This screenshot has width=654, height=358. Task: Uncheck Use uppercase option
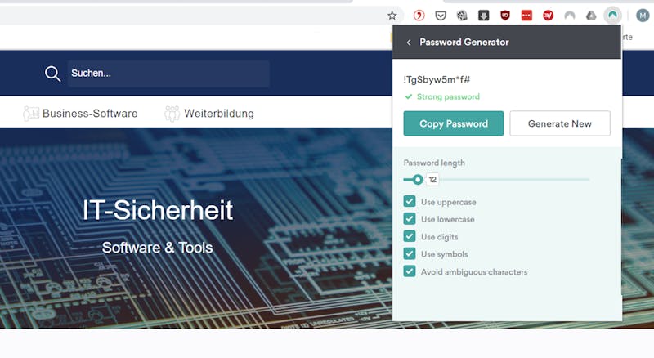(410, 202)
